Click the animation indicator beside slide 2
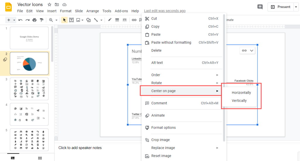Screen dimensions: 300x161 [5, 60]
